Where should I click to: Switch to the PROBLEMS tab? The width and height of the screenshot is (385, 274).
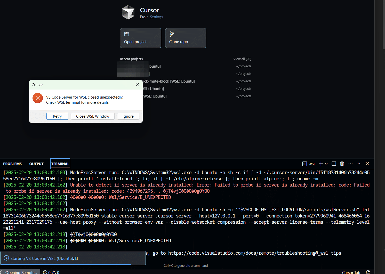pyautogui.click(x=12, y=164)
